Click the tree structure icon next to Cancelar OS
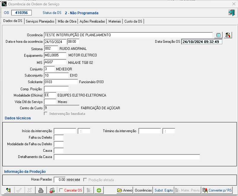The width and height of the screenshot is (238, 196). point(89,190)
